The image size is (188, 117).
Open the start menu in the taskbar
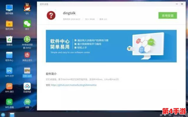click(x=3, y=115)
